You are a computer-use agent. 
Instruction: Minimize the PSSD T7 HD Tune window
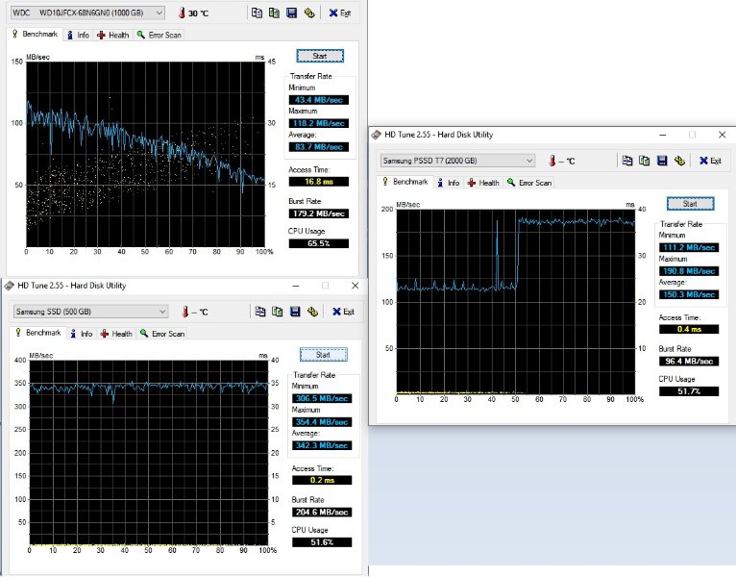(x=663, y=135)
